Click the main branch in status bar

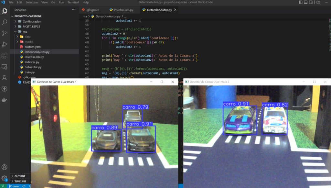[x=13, y=186]
